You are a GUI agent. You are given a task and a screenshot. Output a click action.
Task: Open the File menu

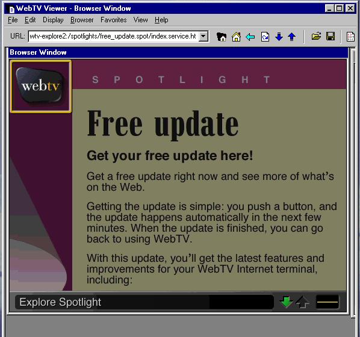click(13, 20)
